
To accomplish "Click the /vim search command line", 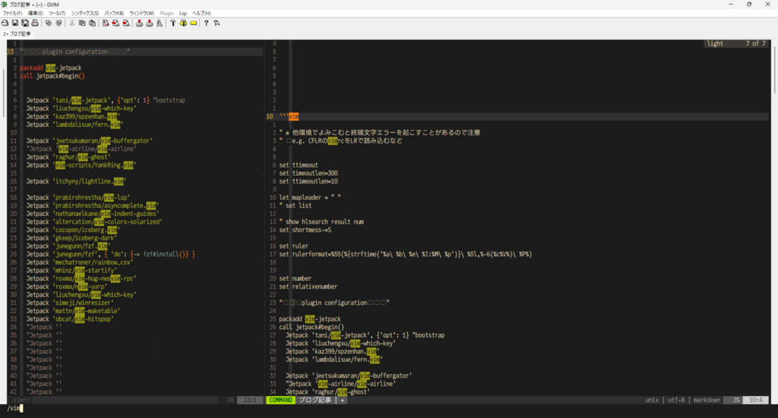I will 14,408.
